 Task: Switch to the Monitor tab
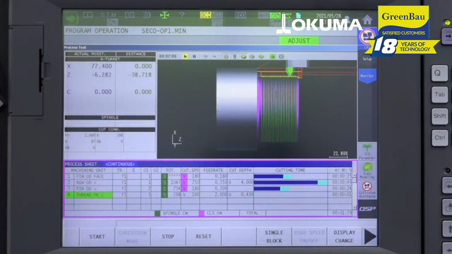367,76
